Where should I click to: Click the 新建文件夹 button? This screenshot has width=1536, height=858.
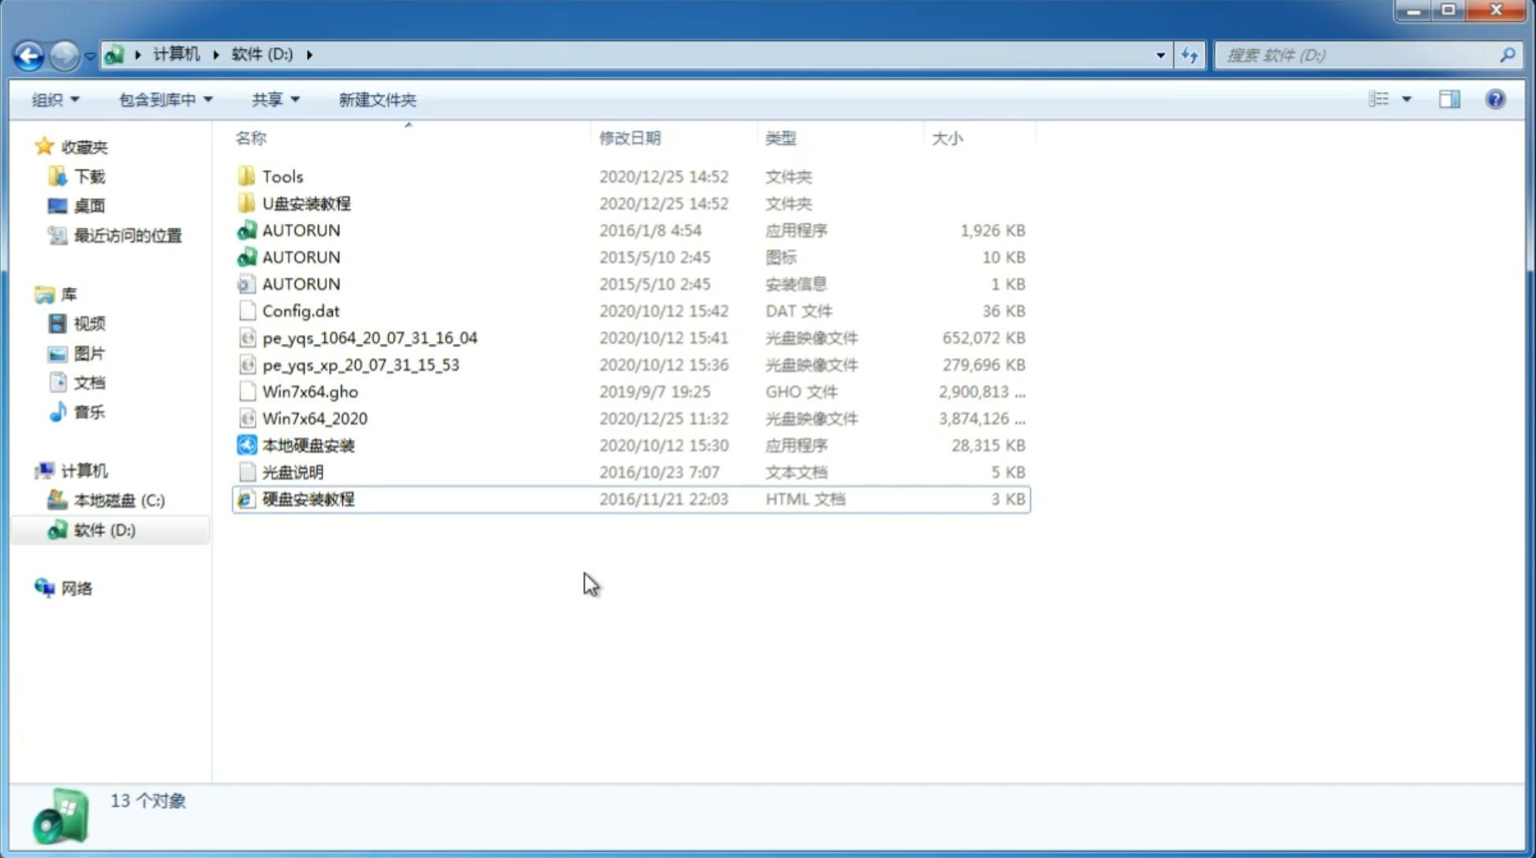pyautogui.click(x=376, y=99)
